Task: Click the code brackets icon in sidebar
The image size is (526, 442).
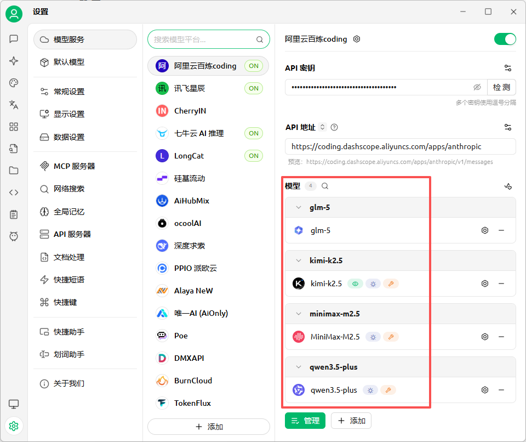Action: tap(14, 192)
